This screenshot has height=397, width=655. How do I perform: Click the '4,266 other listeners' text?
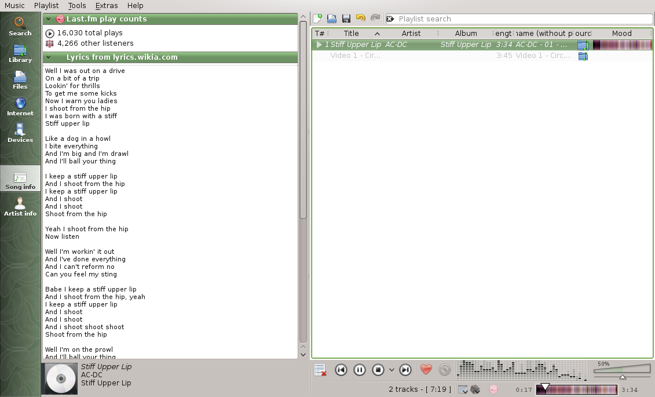(95, 43)
